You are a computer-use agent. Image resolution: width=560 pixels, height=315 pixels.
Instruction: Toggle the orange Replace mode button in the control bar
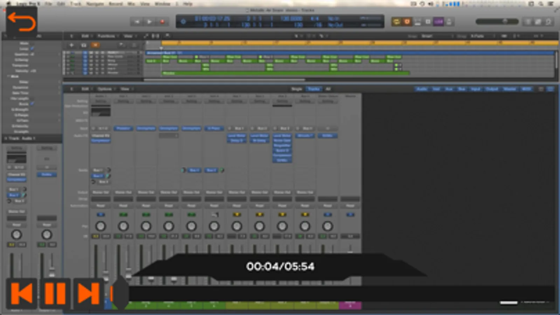(407, 22)
